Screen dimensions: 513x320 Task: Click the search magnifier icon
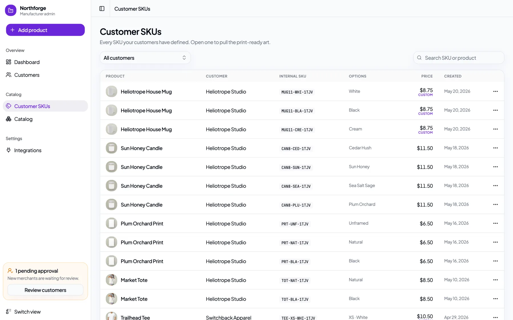(x=419, y=58)
